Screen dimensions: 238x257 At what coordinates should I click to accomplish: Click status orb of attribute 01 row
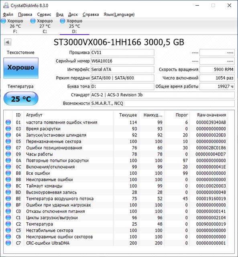click(8, 122)
